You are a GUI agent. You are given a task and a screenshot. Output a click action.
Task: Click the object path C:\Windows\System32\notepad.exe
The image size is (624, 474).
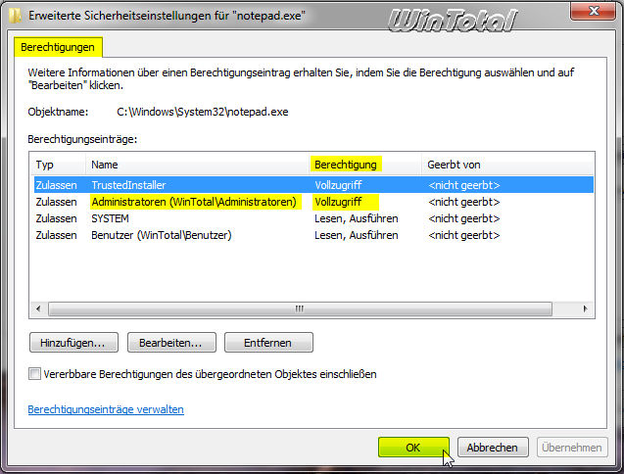[203, 112]
